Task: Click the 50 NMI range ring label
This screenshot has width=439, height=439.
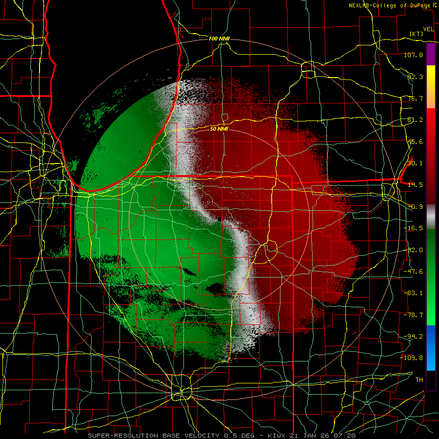Action: [219, 129]
